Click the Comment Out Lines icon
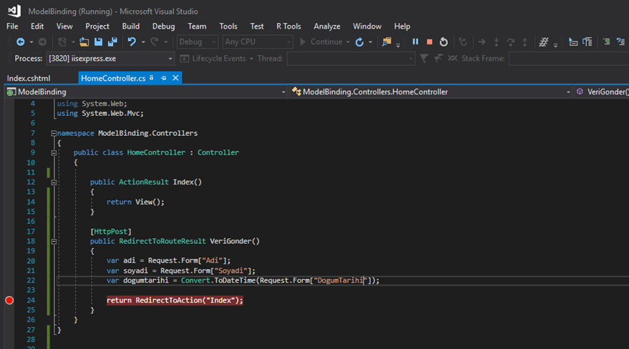Viewport: 629px width, 349px height. (x=607, y=41)
